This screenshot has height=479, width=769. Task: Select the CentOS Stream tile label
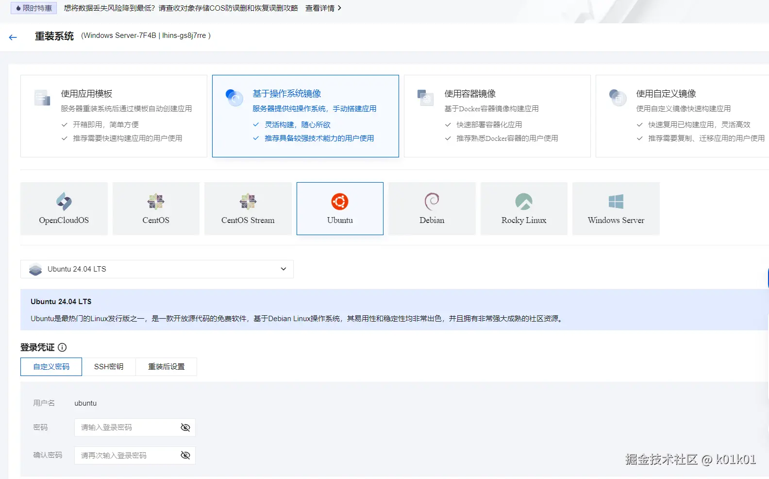[x=248, y=220]
